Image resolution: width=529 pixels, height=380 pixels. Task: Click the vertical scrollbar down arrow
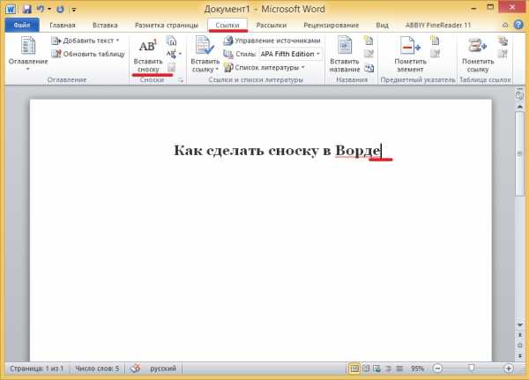click(520, 325)
